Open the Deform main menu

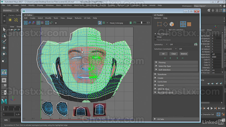tap(121, 5)
